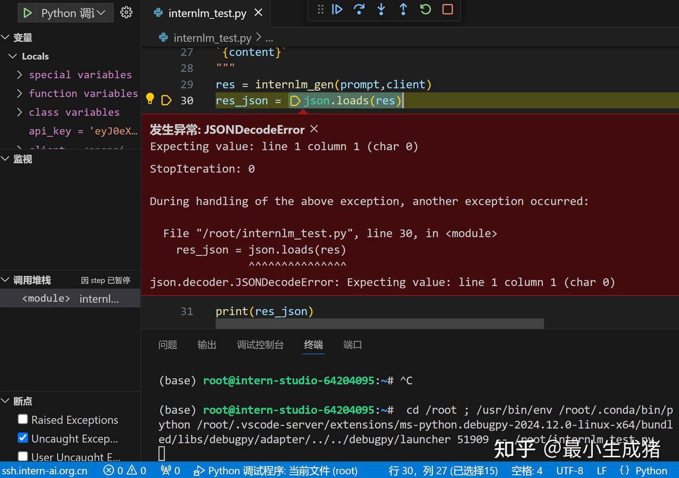Viewport: 679px width, 478px height.
Task: Click the lightbulb quick fix icon
Action: (150, 99)
